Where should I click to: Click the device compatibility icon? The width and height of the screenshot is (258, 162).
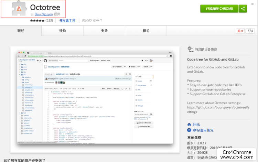pos(190,49)
